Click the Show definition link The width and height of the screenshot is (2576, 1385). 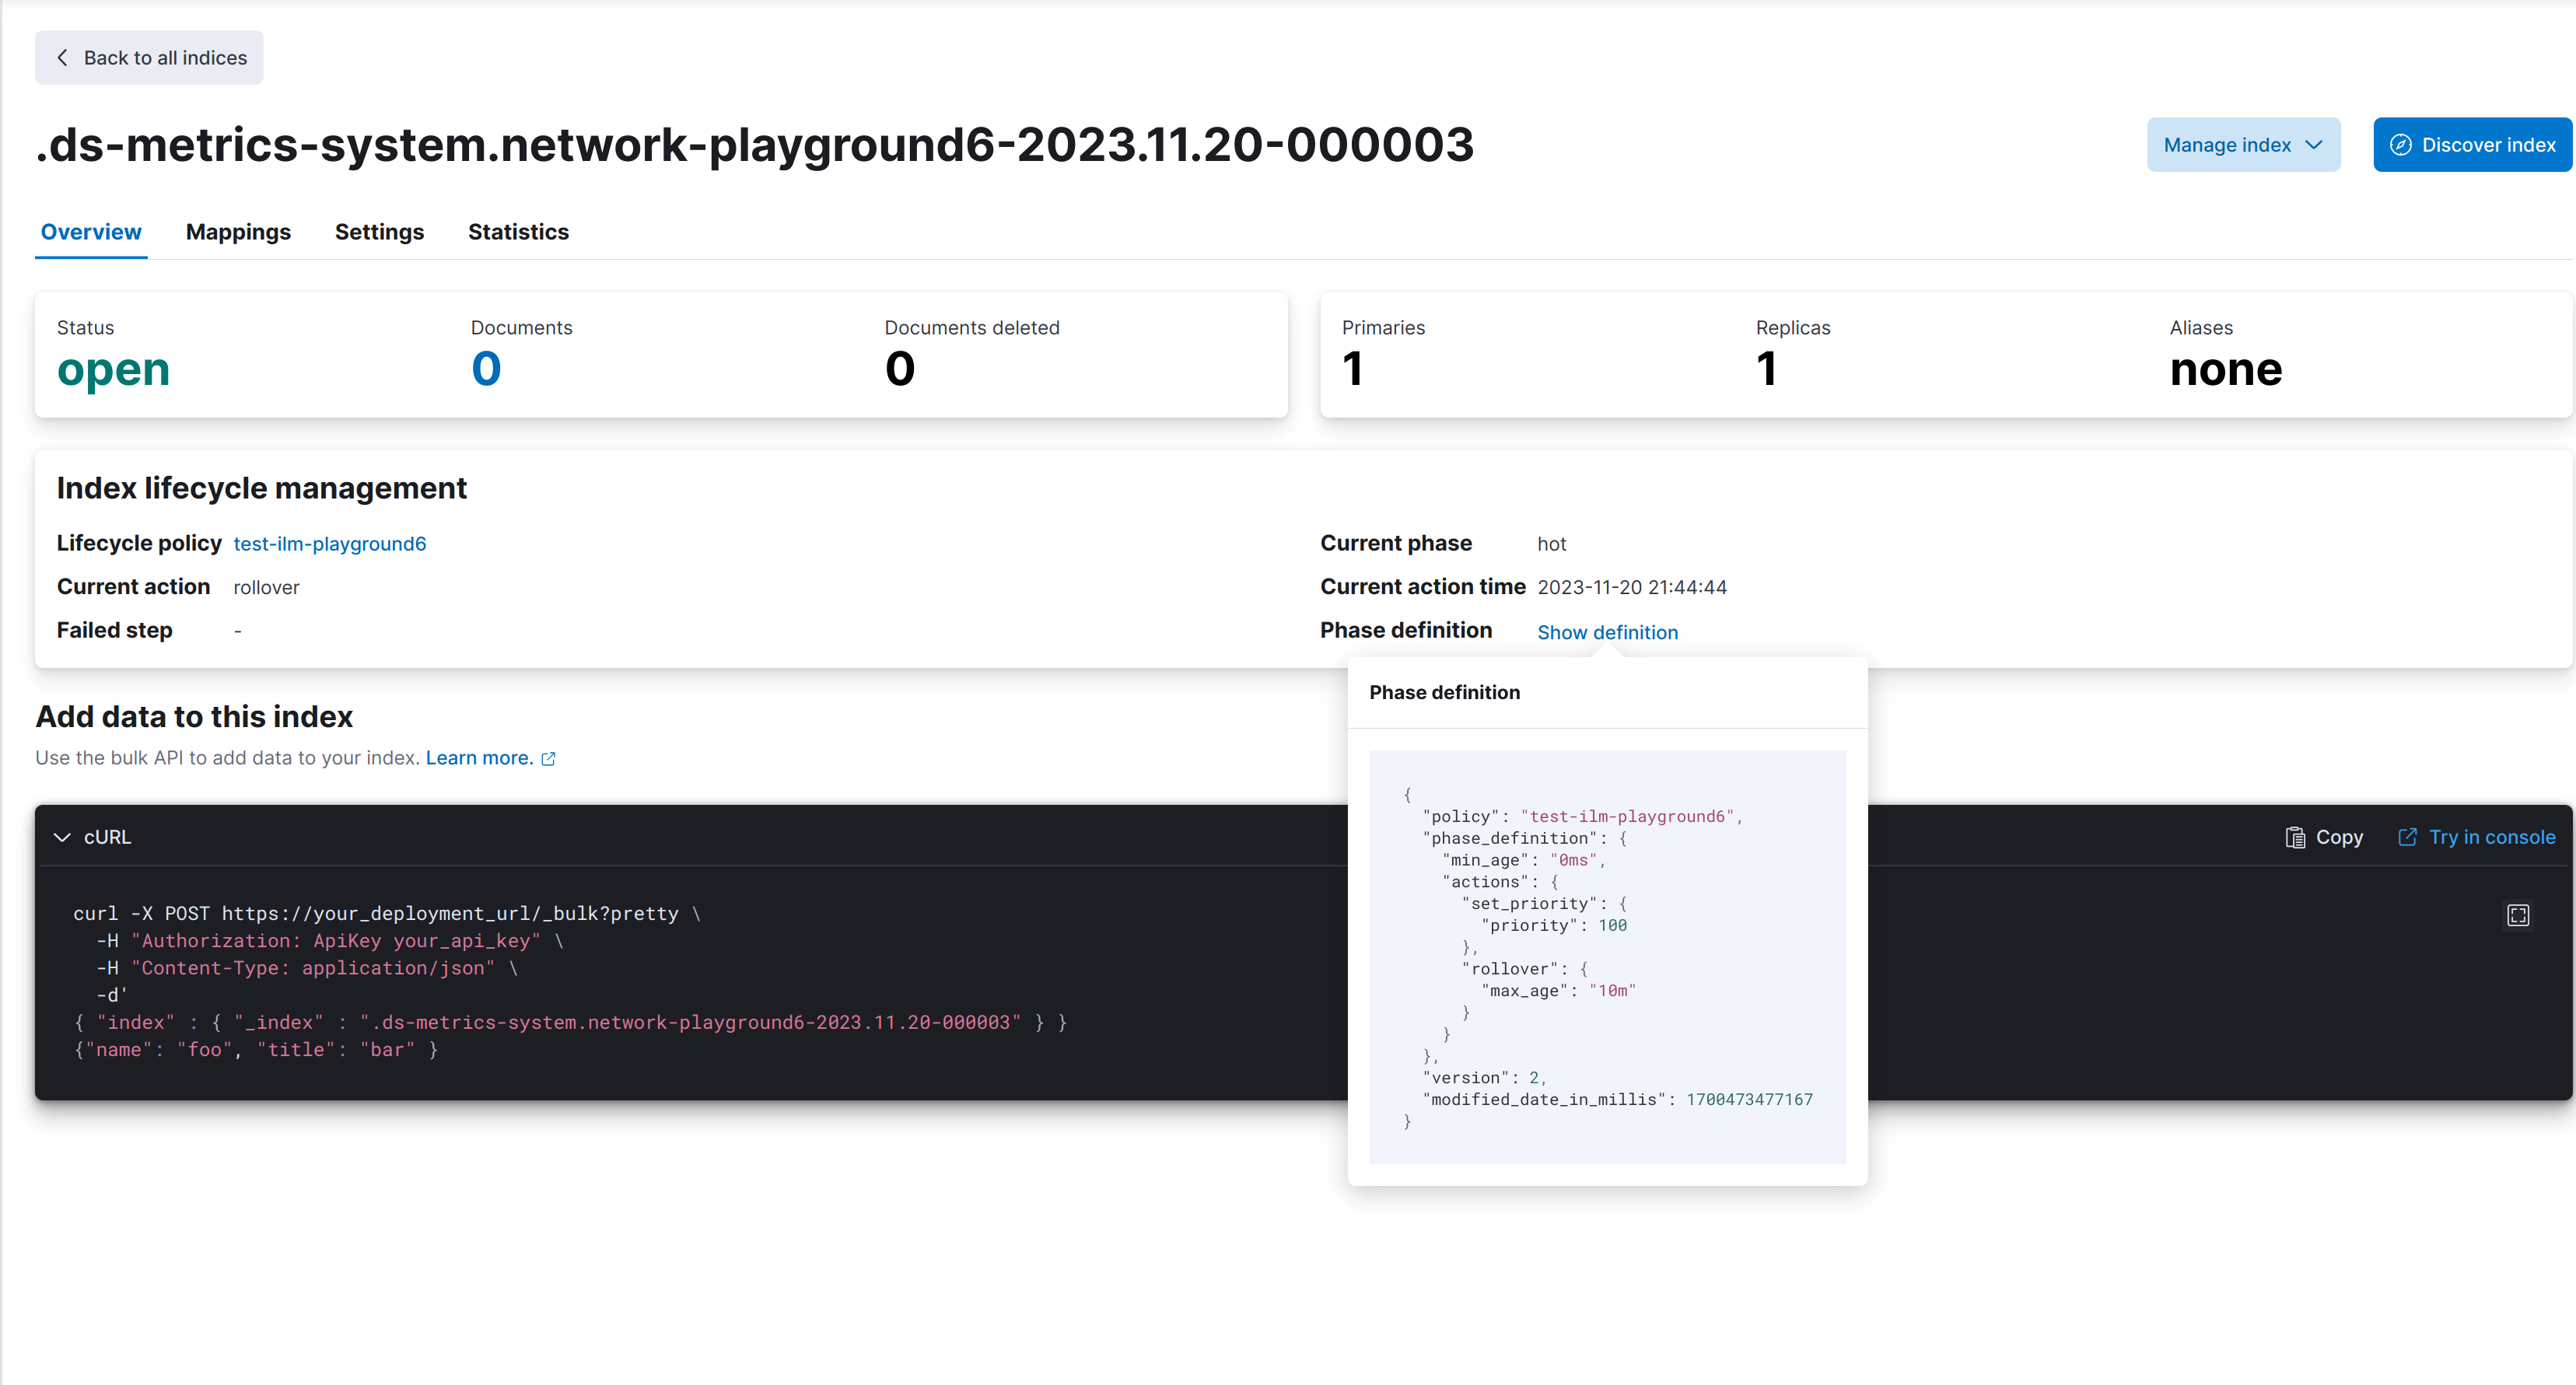click(x=1607, y=632)
